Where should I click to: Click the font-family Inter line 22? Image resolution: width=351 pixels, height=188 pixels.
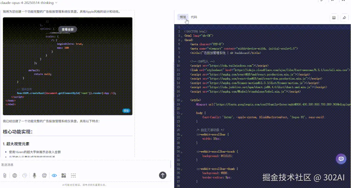[x=264, y=117]
